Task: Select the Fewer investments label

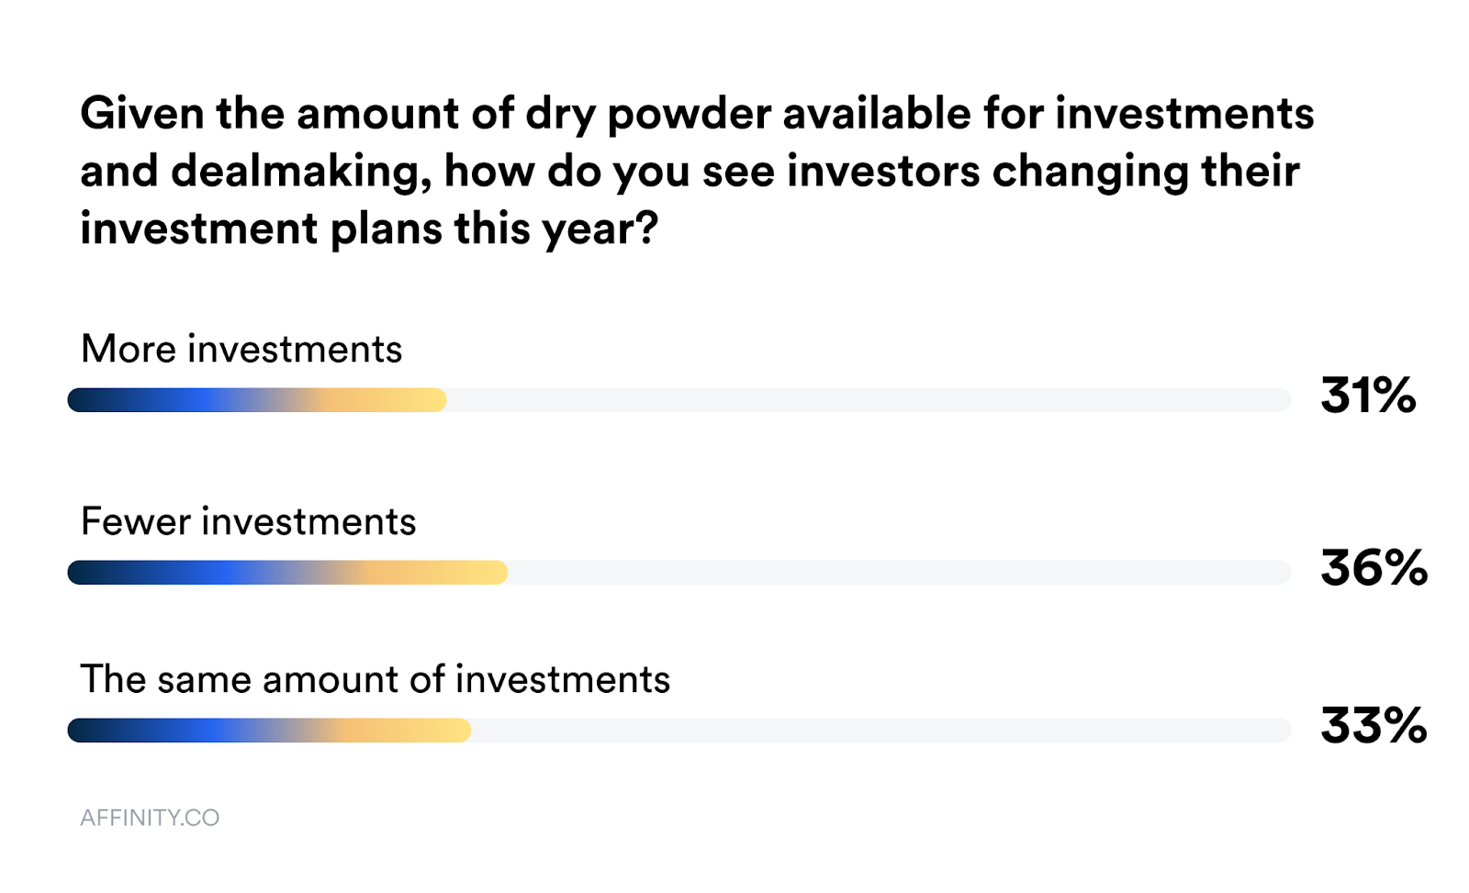Action: click(x=249, y=521)
